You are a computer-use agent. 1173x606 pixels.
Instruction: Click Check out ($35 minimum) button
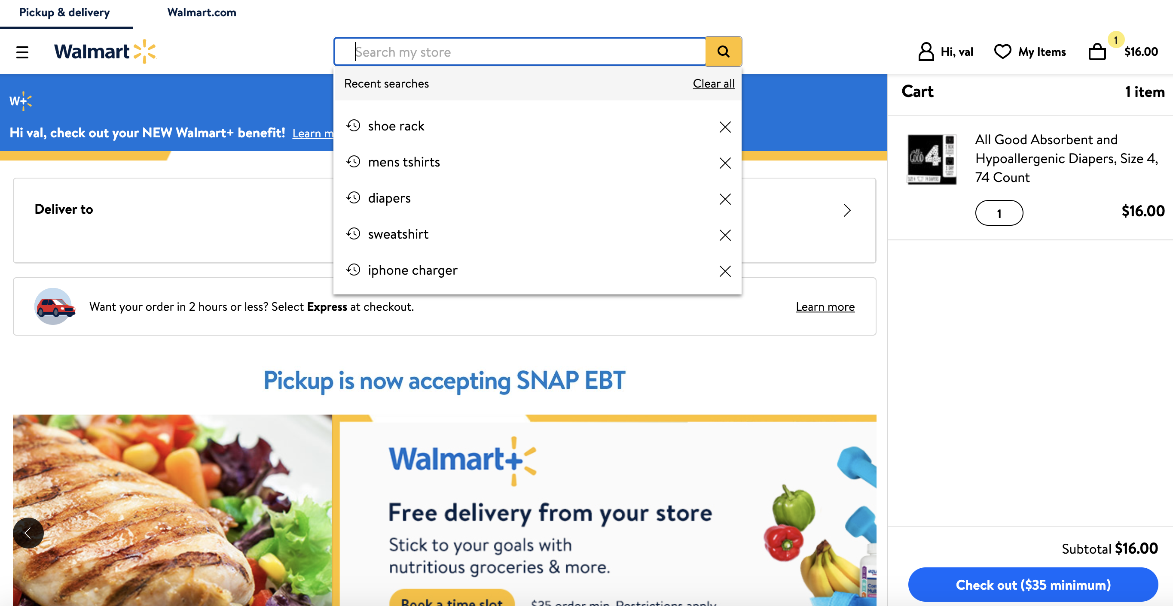(x=1033, y=584)
